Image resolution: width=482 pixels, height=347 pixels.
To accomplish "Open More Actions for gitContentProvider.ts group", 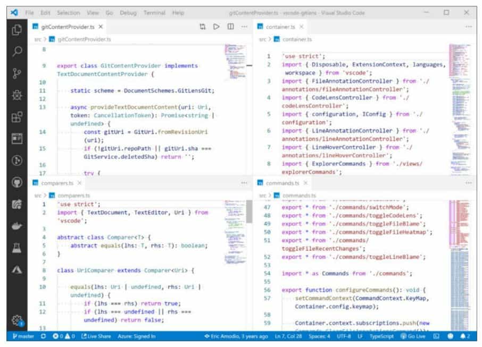I will click(244, 27).
